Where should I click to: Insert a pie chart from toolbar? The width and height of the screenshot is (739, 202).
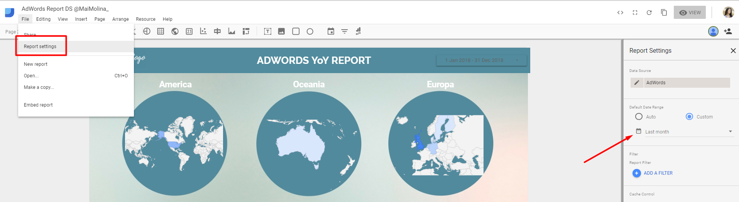point(147,32)
